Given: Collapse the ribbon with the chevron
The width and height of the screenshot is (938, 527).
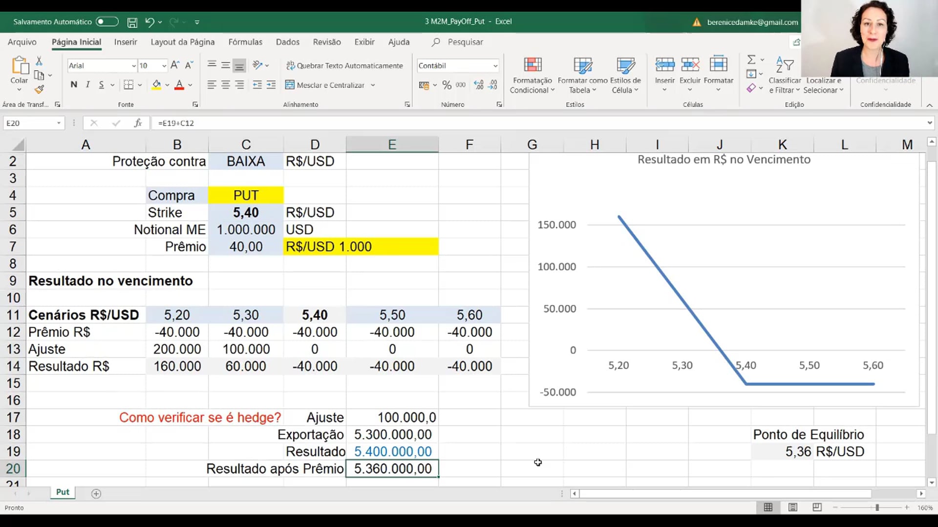Looking at the screenshot, I should (929, 105).
